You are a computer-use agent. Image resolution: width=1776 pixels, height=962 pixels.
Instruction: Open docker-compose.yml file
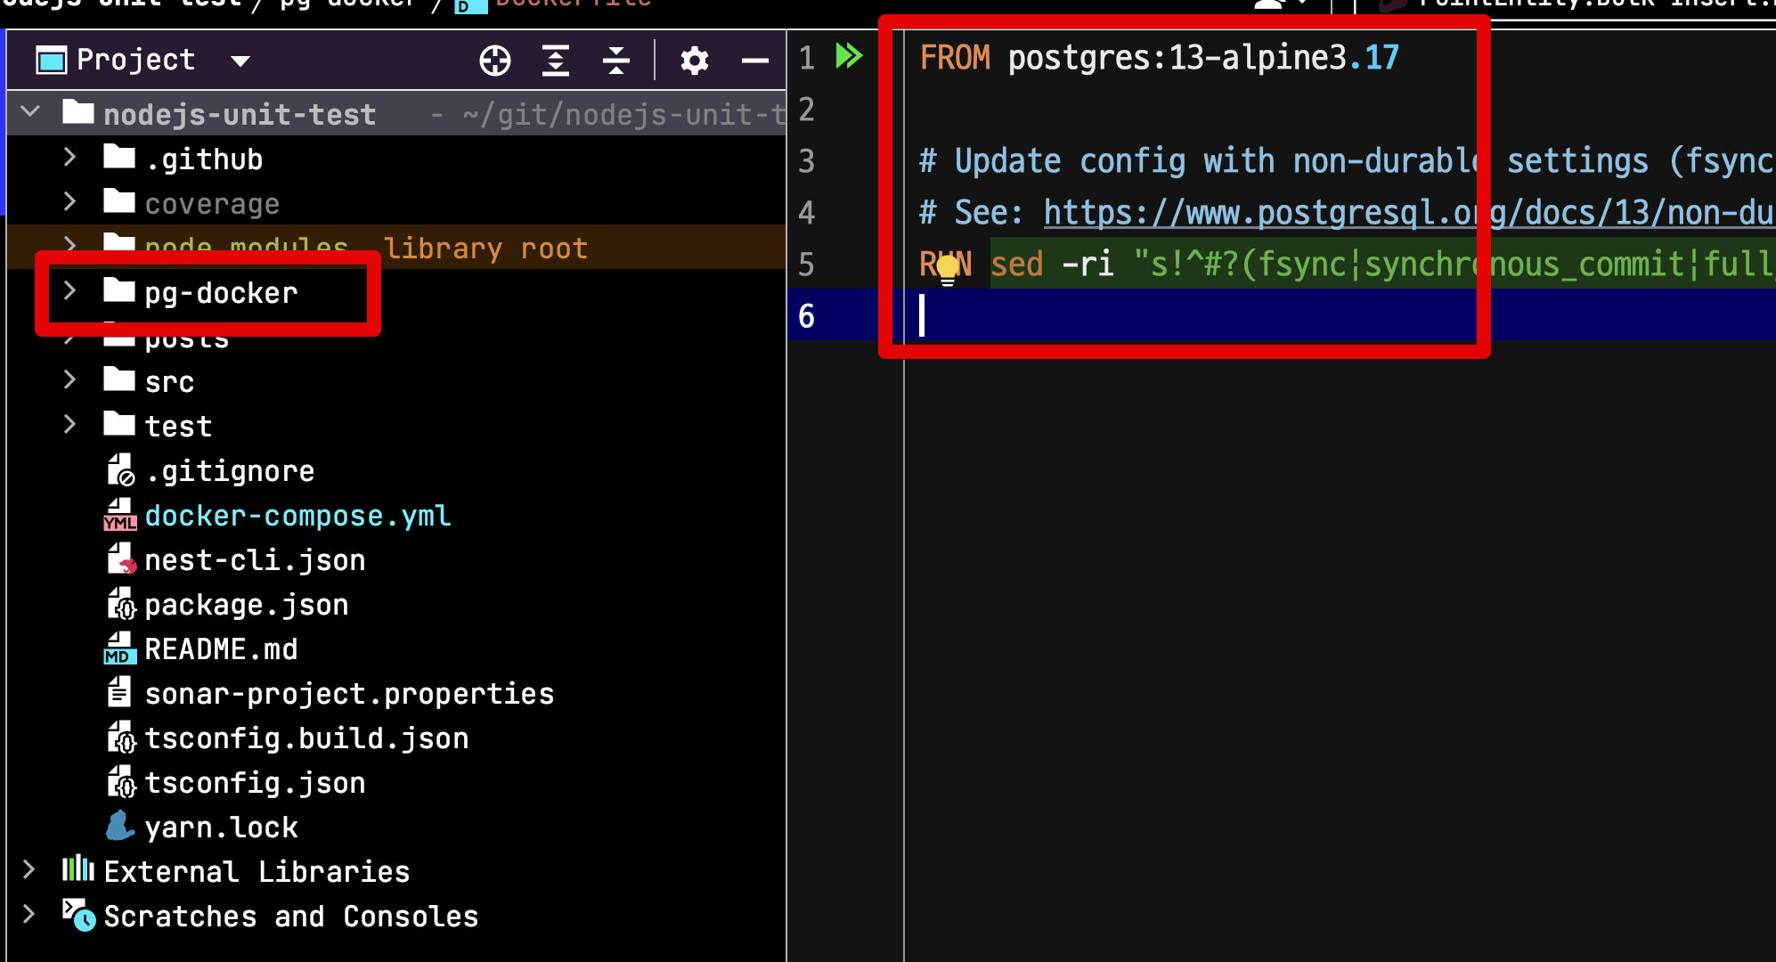pyautogui.click(x=297, y=516)
